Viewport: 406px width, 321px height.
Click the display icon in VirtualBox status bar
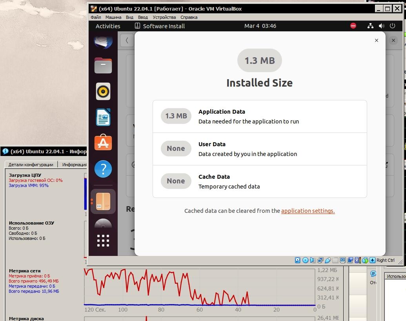(x=342, y=260)
